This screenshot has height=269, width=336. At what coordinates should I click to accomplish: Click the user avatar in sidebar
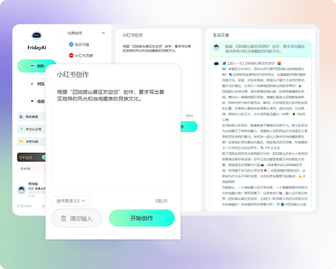click(x=21, y=190)
